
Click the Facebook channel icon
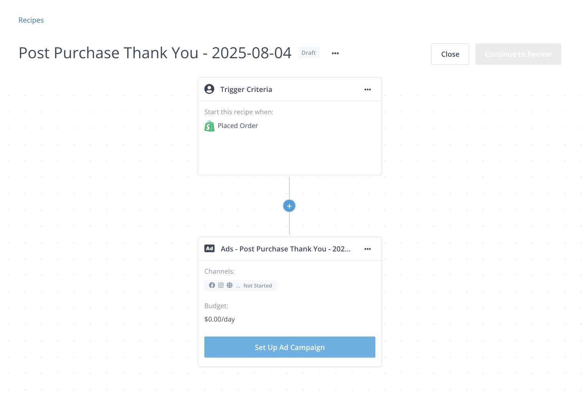[212, 285]
